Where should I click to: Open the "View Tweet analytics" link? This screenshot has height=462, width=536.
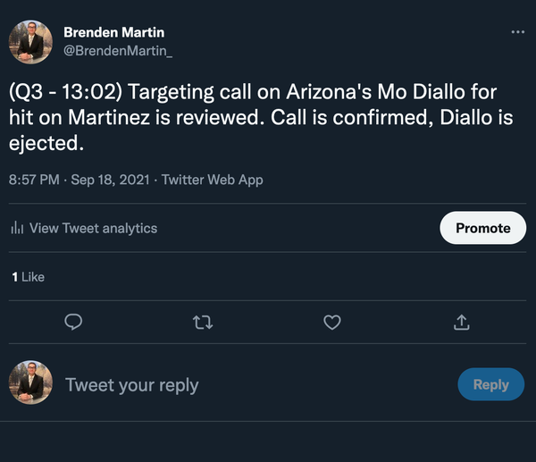[x=93, y=229]
